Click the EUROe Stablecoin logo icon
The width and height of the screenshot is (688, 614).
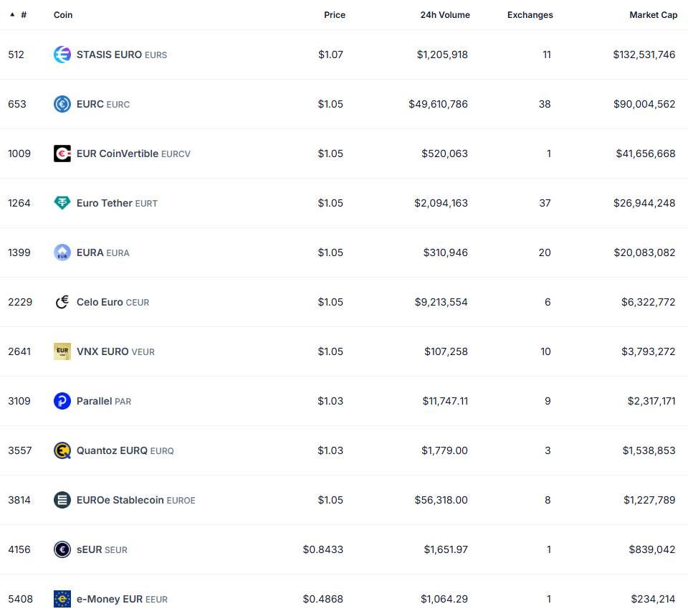(62, 500)
